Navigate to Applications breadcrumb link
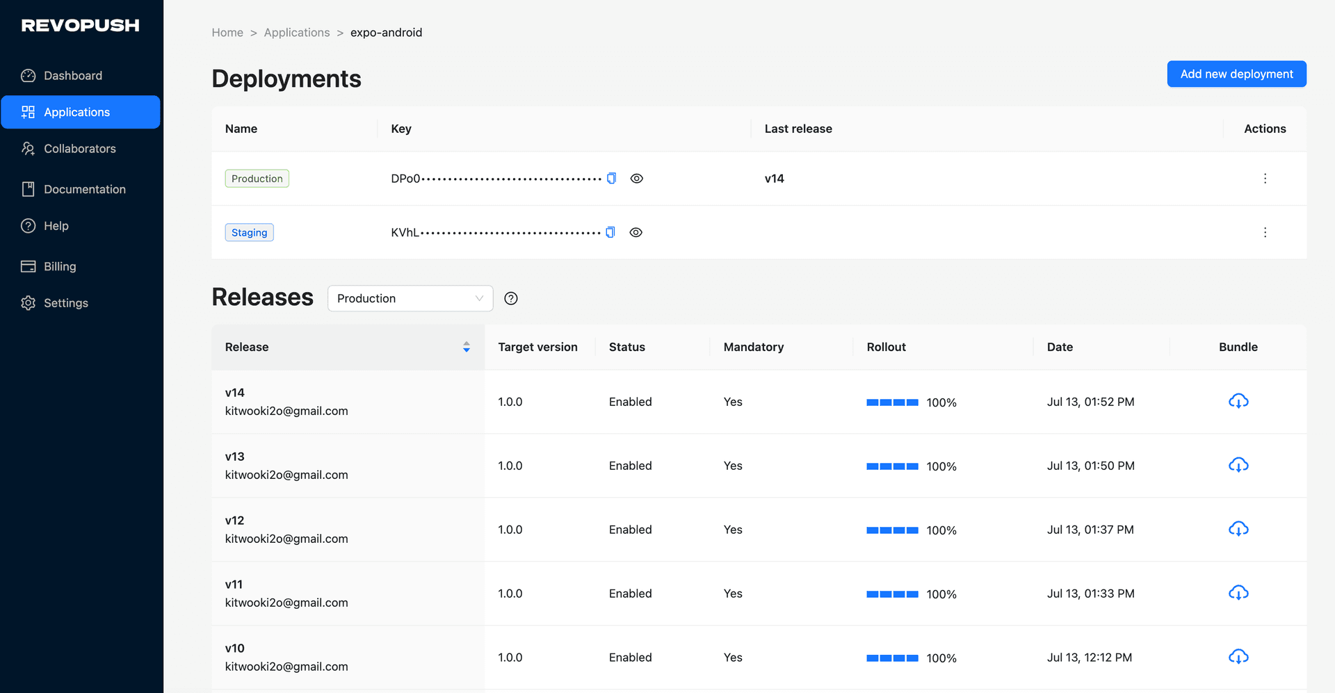Image resolution: width=1335 pixels, height=693 pixels. [297, 33]
